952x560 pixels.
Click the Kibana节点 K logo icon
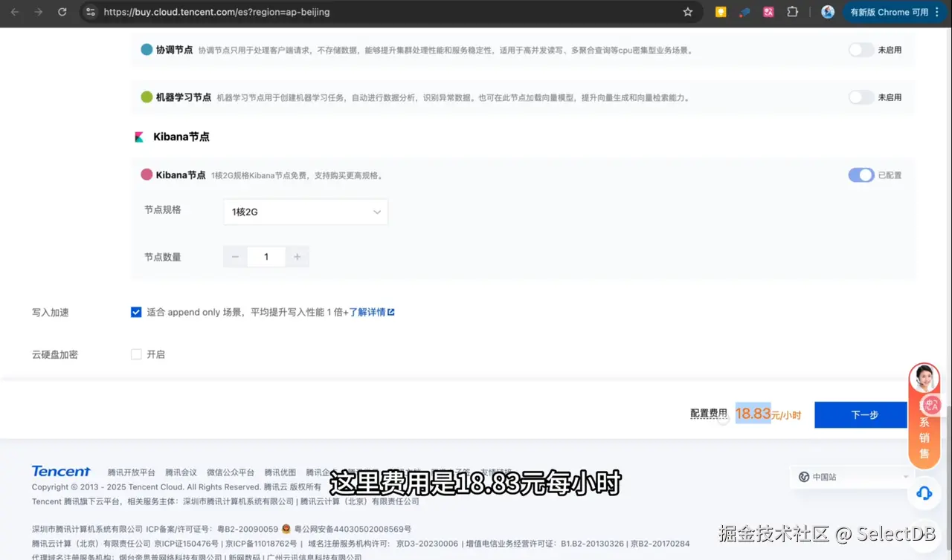pyautogui.click(x=138, y=137)
